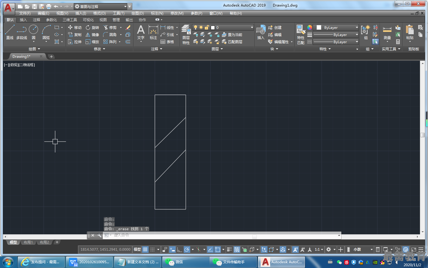Activate the 修剪 trim tool
This screenshot has height=268, width=428.
(110, 27)
